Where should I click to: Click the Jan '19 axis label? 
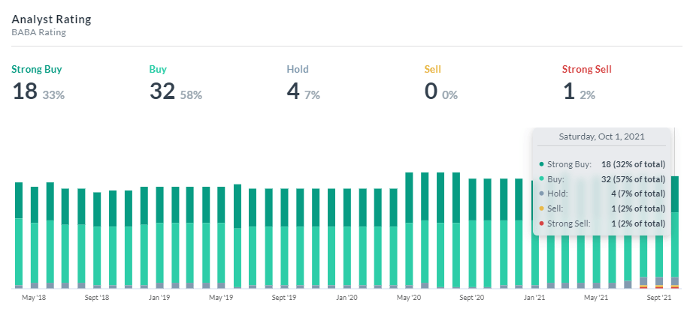coord(159,298)
